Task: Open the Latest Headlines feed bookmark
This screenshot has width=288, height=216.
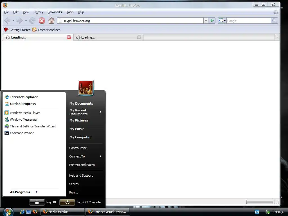Action: (46, 30)
